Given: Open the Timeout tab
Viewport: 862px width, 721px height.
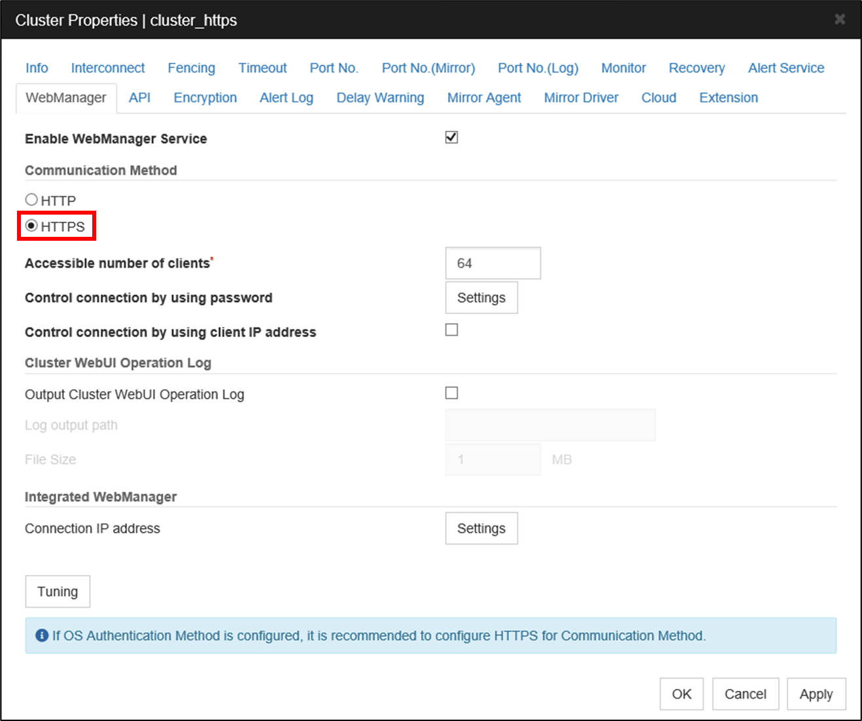Looking at the screenshot, I should (262, 67).
